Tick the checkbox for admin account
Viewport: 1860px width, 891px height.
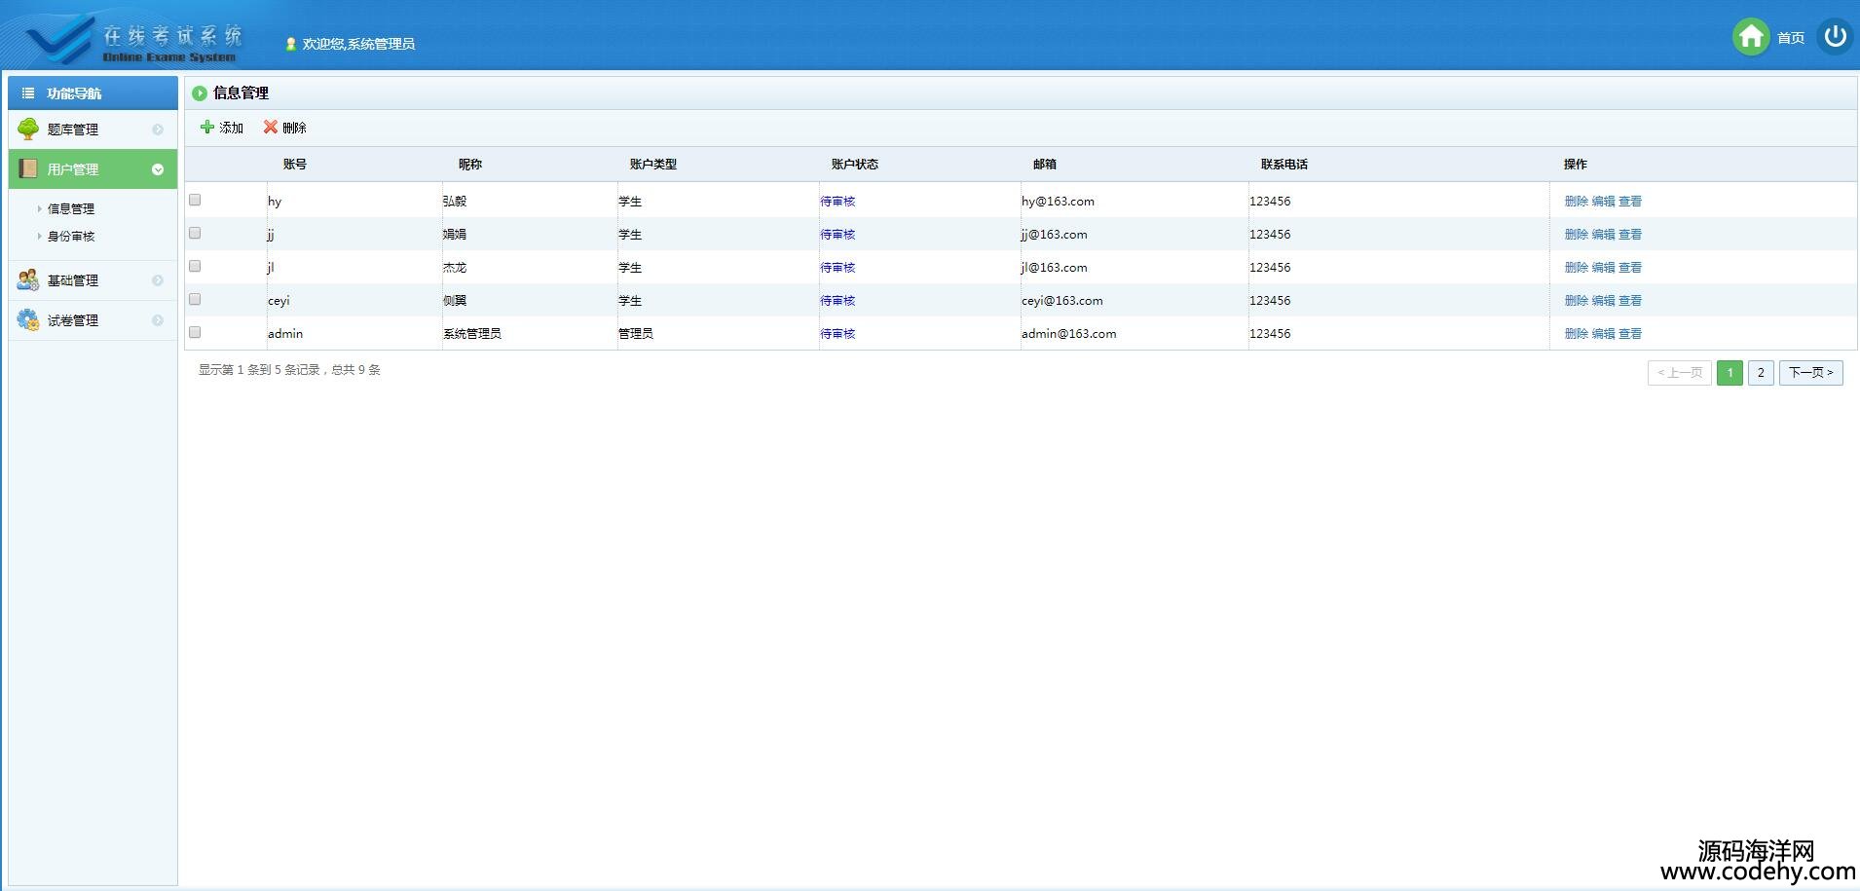click(x=195, y=332)
